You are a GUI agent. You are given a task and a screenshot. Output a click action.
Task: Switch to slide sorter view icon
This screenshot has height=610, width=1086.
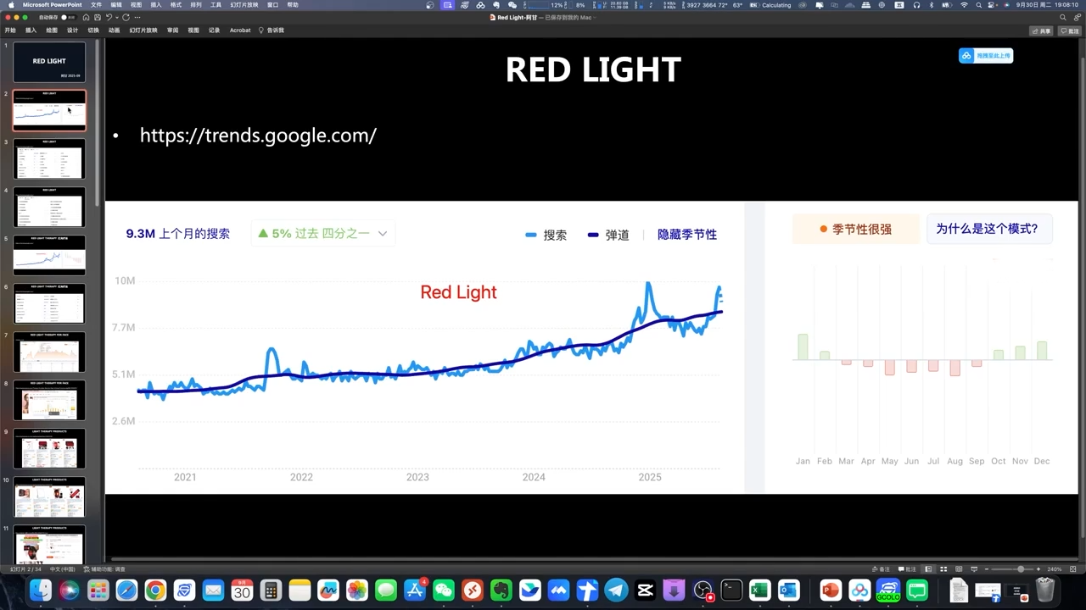[x=943, y=569]
